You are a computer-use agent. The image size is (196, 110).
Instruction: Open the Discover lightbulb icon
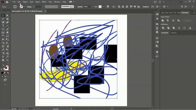pos(160,2)
